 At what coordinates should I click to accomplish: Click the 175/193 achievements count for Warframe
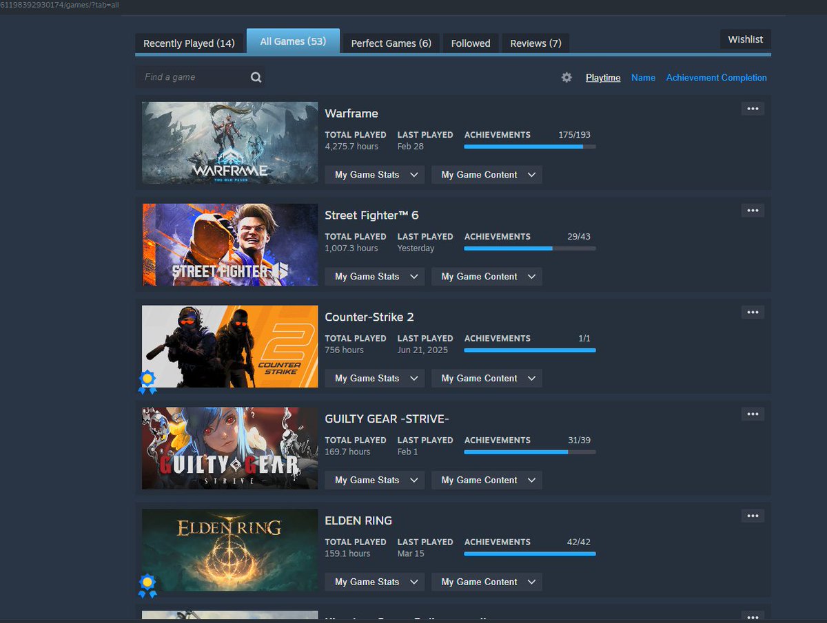point(574,135)
